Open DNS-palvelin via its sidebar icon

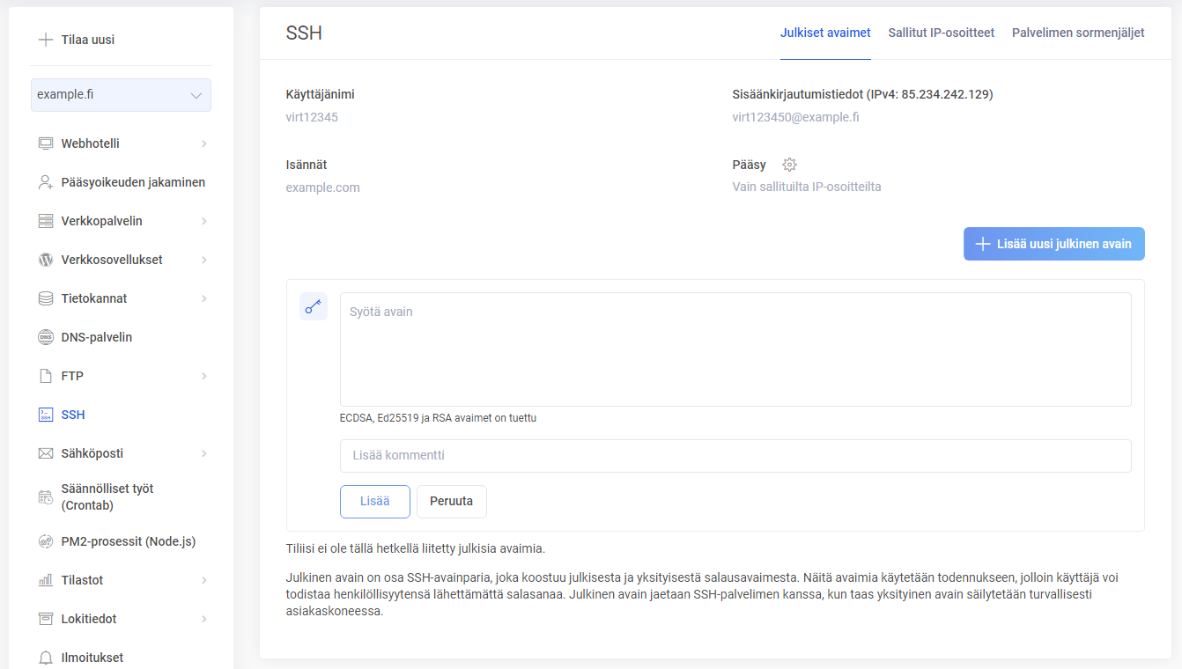(x=46, y=337)
